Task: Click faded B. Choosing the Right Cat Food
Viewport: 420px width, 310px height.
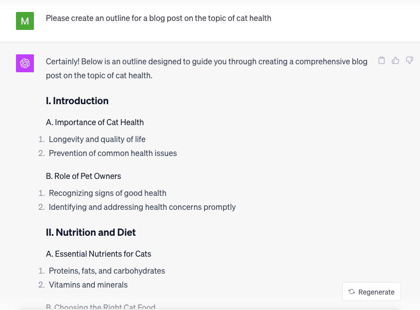Action: [x=101, y=307]
